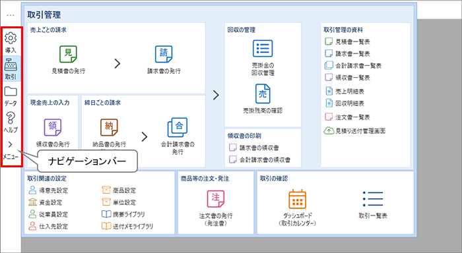Click the 売上ごとの請求 section heading
The width and height of the screenshot is (462, 253).
click(48, 30)
